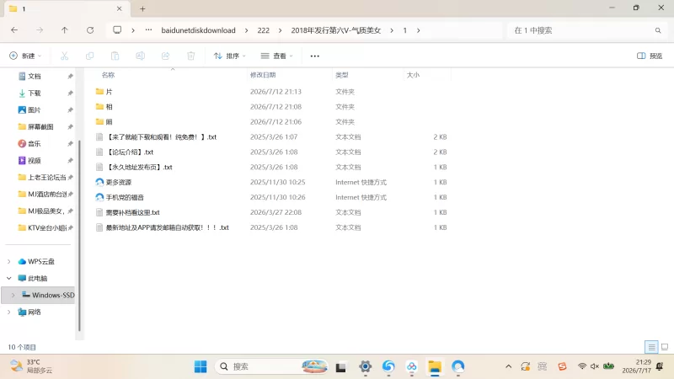Image resolution: width=674 pixels, height=379 pixels.
Task: Click the Share toolbar icon
Action: click(165, 56)
